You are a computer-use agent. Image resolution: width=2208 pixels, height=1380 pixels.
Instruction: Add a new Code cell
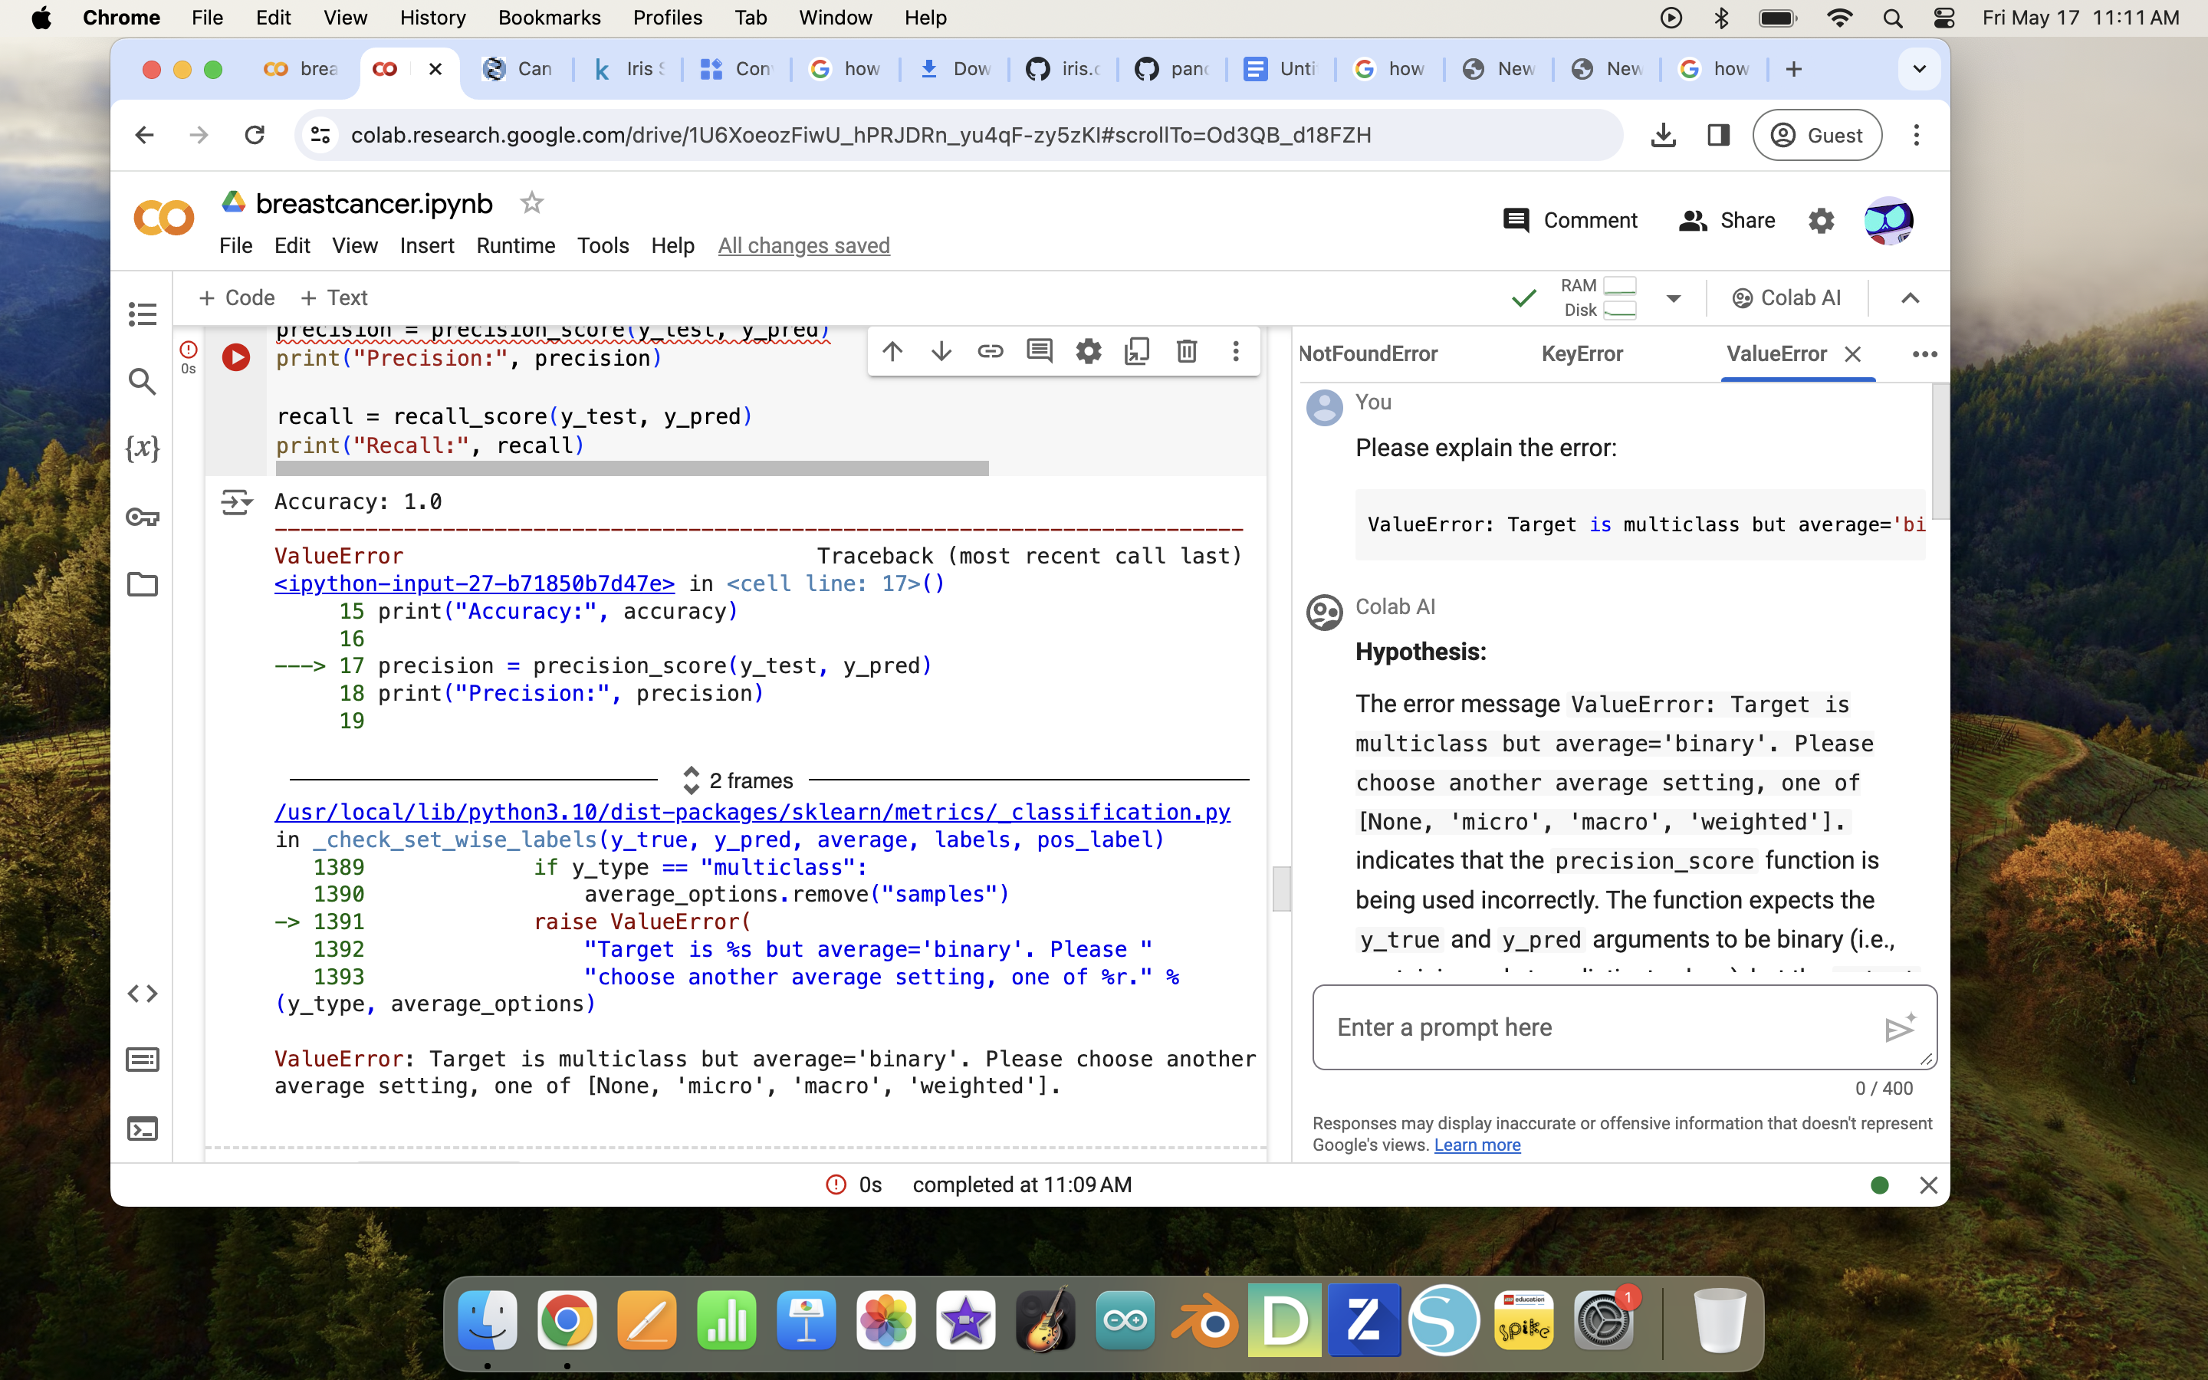click(x=236, y=298)
